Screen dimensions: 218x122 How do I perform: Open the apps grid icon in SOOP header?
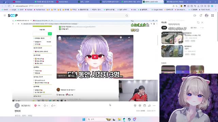pos(213,16)
